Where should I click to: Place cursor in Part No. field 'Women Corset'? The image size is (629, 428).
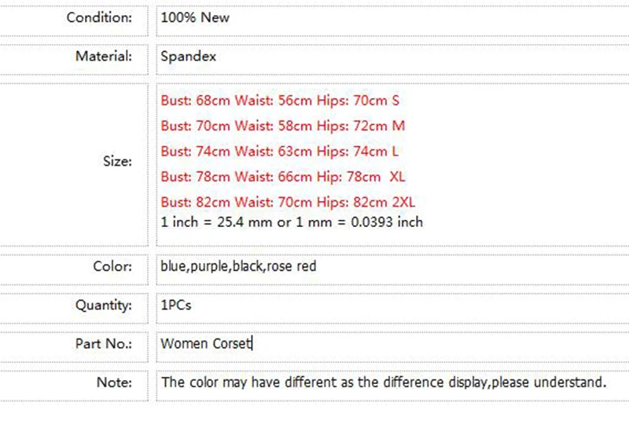[392, 344]
